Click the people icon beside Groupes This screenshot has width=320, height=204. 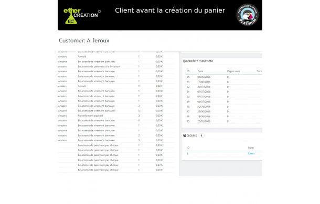185,135
